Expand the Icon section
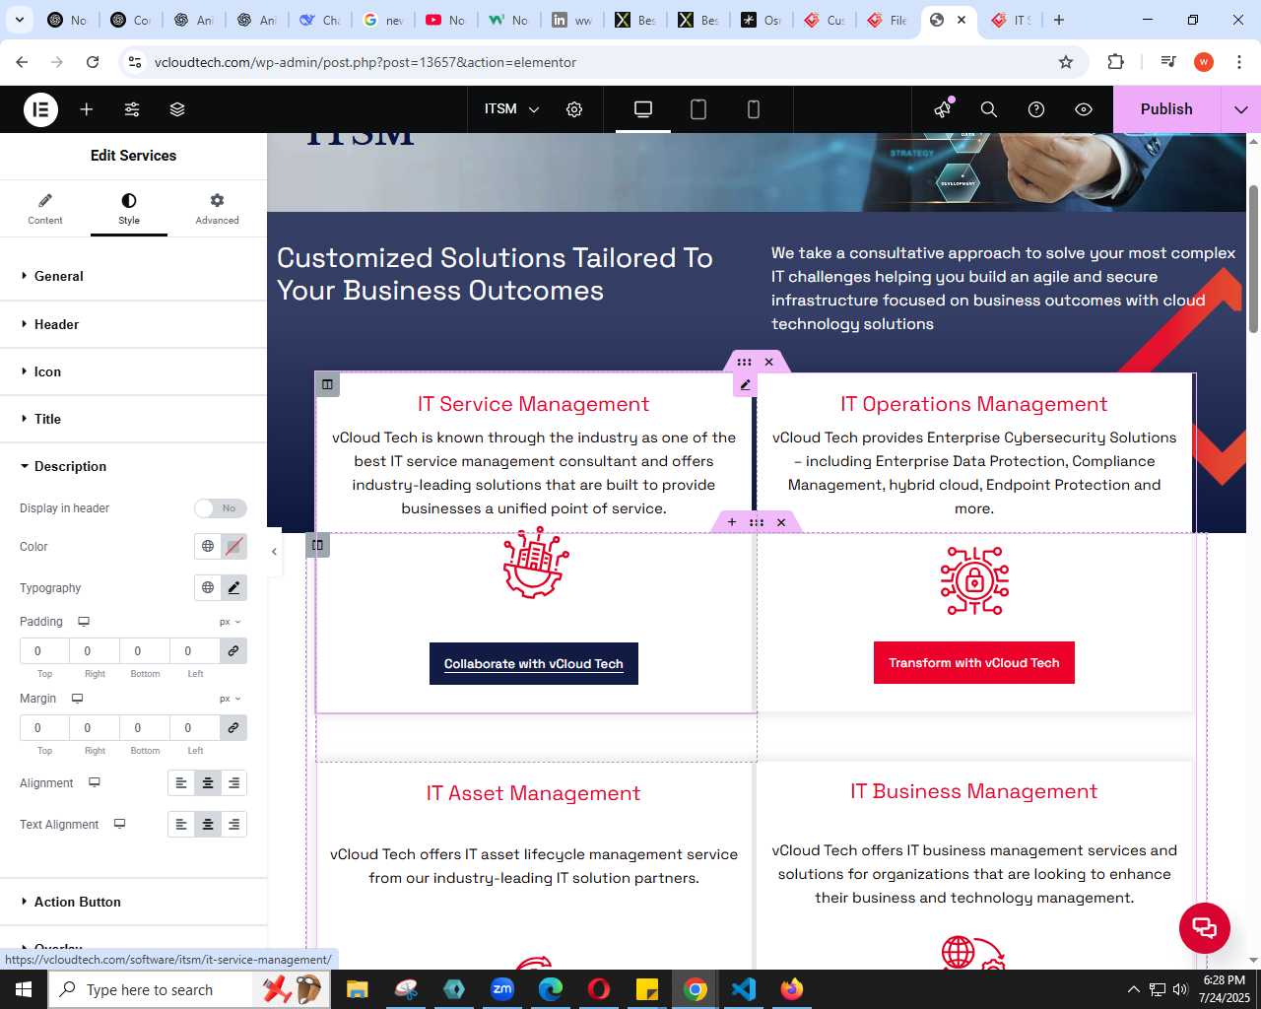The height and width of the screenshot is (1009, 1261). pyautogui.click(x=133, y=371)
